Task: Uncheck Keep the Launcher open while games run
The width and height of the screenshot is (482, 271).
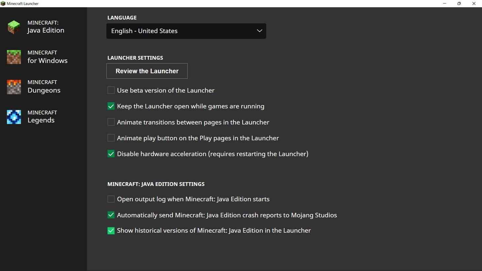Action: (111, 106)
